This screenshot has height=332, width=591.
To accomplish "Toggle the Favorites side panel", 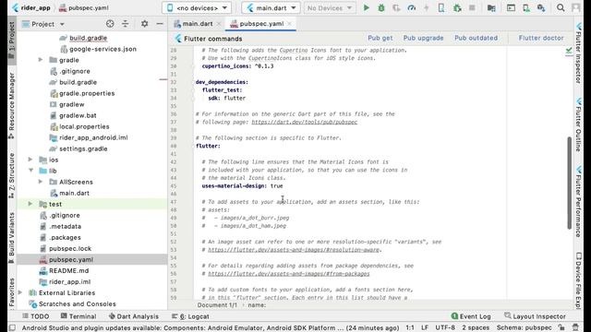I will [12, 293].
